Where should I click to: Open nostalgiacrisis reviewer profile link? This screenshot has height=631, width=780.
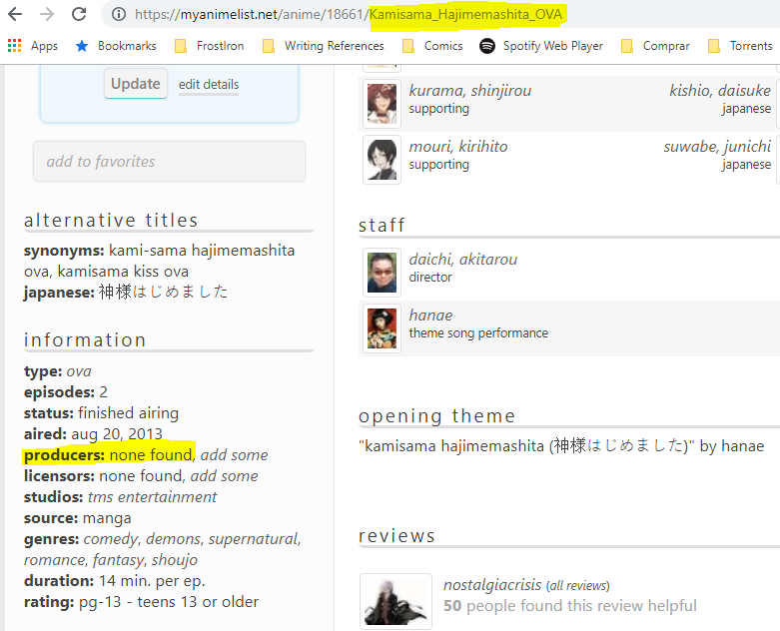pyautogui.click(x=492, y=585)
